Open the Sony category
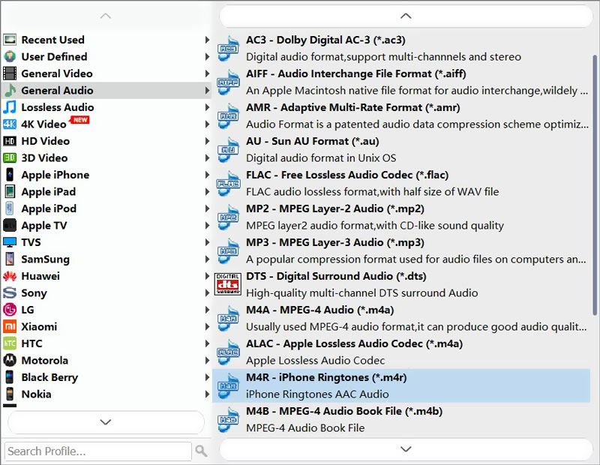This screenshot has height=465, width=600. coord(106,292)
